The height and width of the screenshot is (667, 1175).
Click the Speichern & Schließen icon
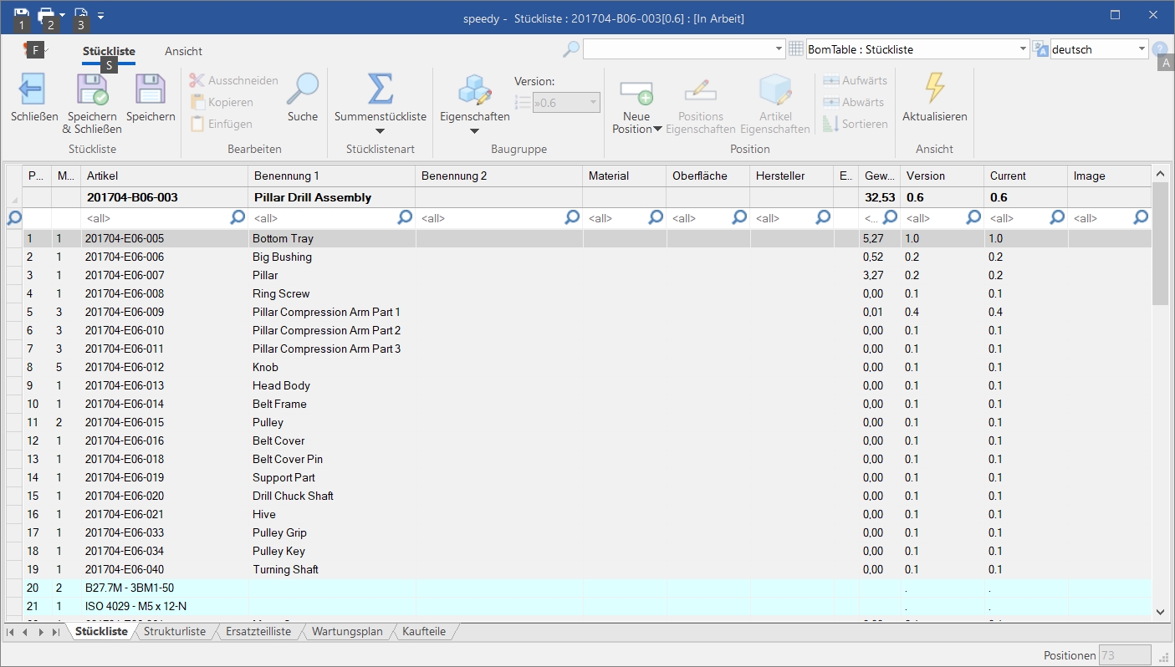(x=91, y=89)
